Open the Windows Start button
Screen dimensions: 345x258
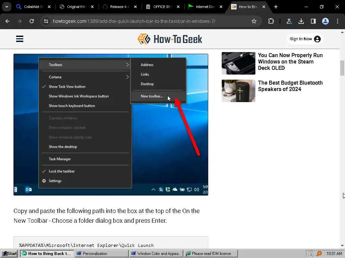(x=9, y=254)
